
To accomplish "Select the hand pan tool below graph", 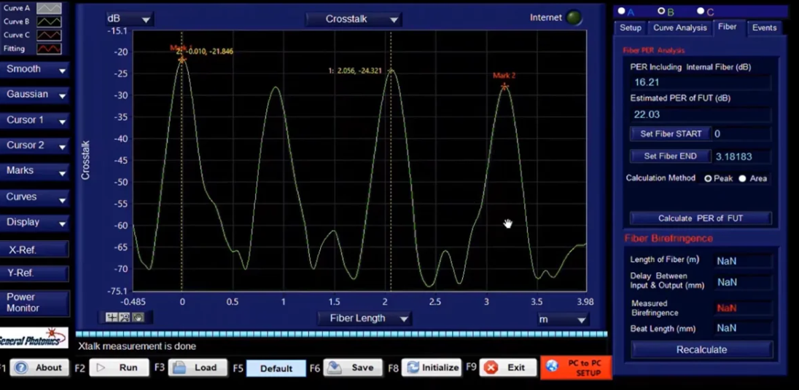I will coord(138,317).
